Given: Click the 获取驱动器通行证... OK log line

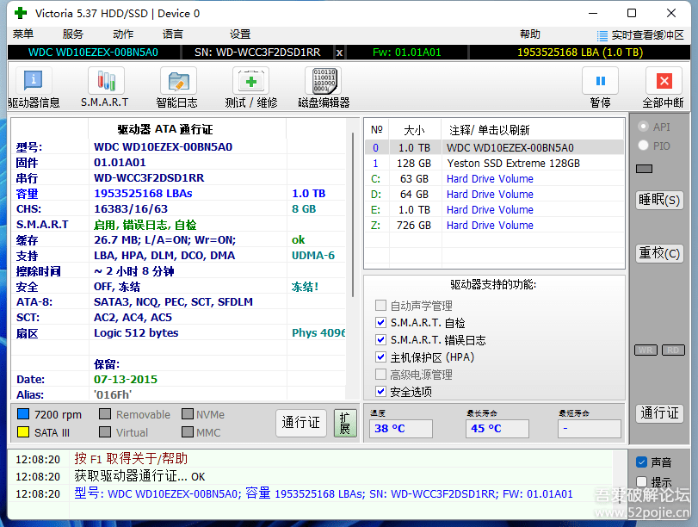Looking at the screenshot, I should (x=139, y=476).
